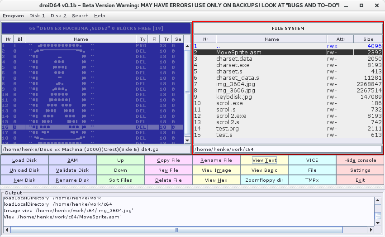
Task: Launch VICE emulator button
Action: [312, 160]
